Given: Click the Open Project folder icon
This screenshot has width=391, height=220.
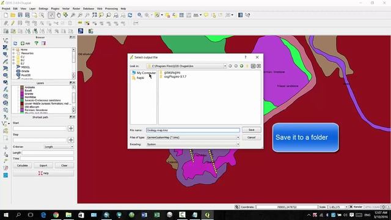Looking at the screenshot, I should (x=13, y=15).
